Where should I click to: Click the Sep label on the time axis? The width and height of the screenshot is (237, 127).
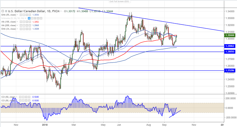point(164,125)
